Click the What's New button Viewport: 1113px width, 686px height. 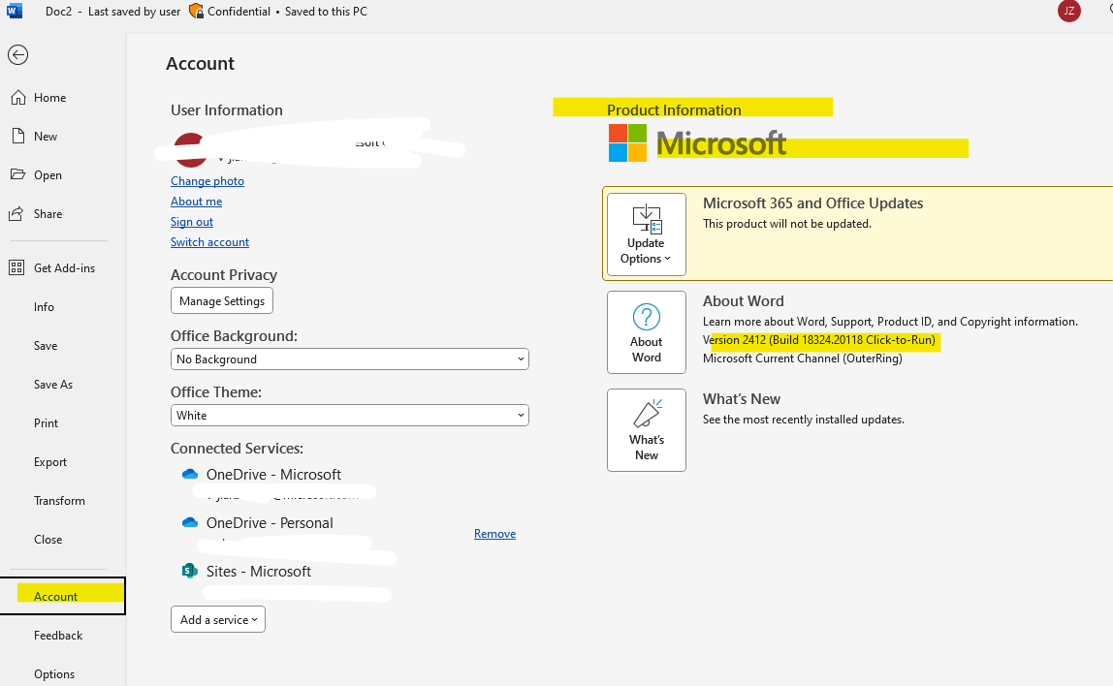(x=646, y=430)
